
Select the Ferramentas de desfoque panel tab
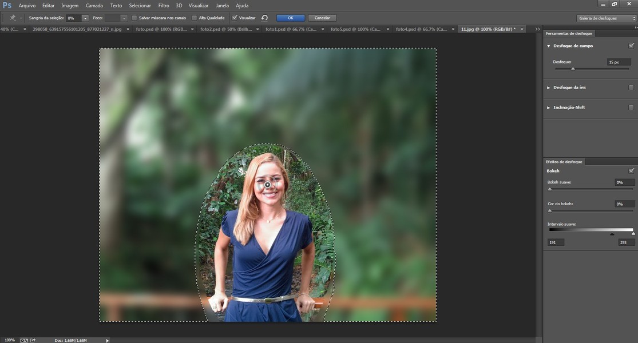pyautogui.click(x=569, y=33)
